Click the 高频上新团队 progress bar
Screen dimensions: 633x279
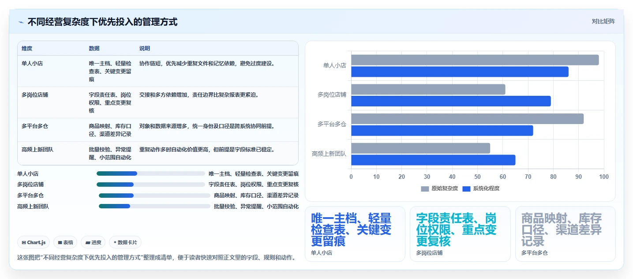click(x=154, y=206)
